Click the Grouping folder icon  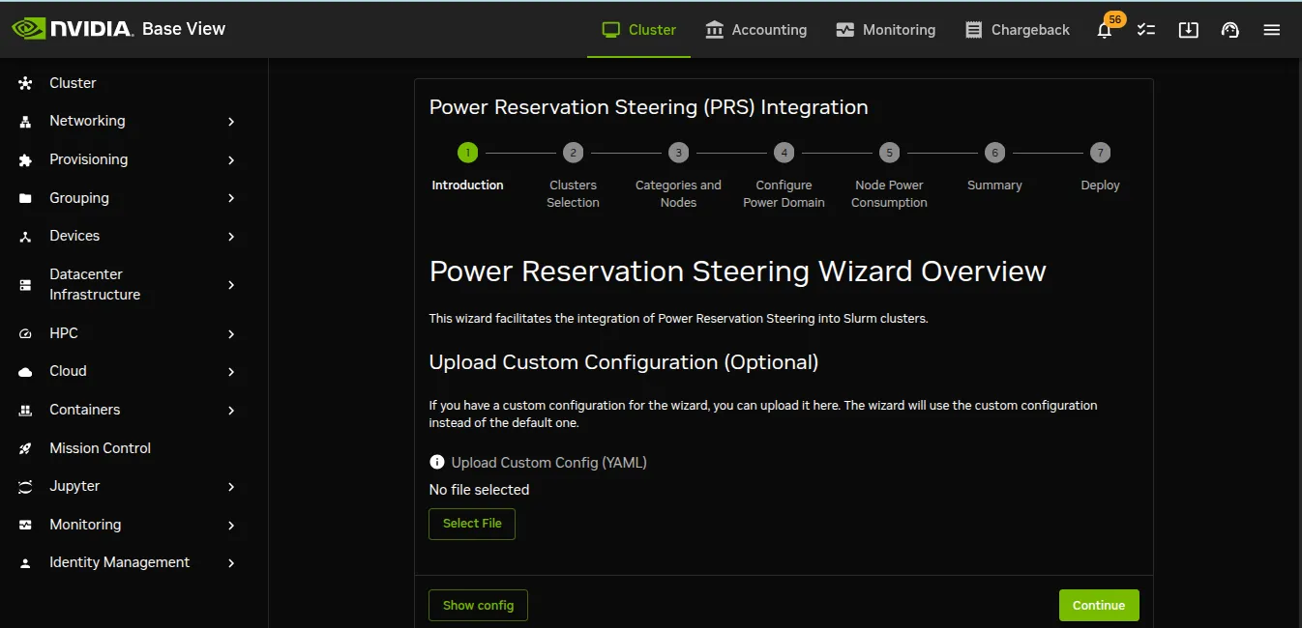26,198
